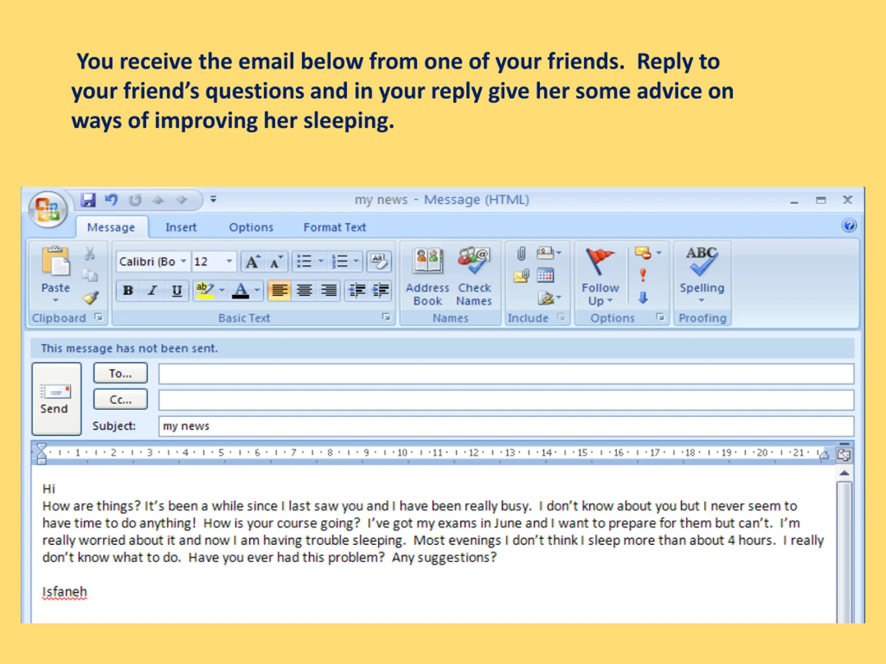This screenshot has width=886, height=664.
Task: Toggle align text left
Action: click(x=280, y=290)
